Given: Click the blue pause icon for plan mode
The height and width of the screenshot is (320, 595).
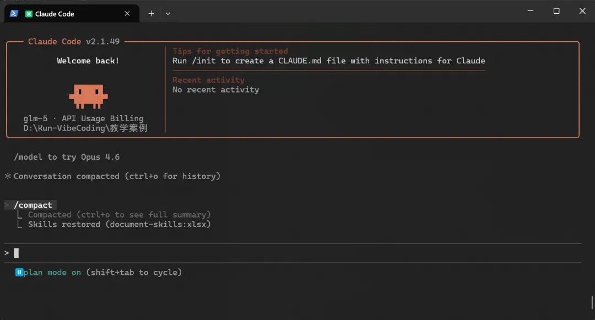Looking at the screenshot, I should (19, 272).
